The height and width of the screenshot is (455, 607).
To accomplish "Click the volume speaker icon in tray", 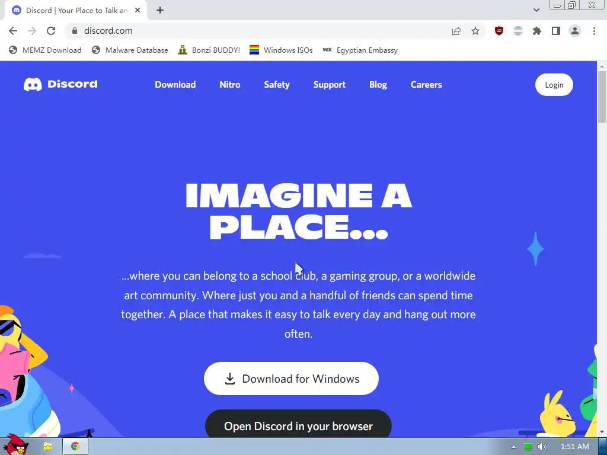I will pyautogui.click(x=542, y=447).
